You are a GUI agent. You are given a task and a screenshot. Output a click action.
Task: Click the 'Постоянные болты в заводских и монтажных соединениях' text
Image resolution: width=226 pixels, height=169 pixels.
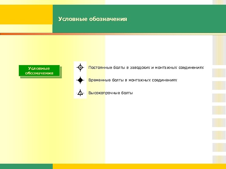click(x=146, y=68)
